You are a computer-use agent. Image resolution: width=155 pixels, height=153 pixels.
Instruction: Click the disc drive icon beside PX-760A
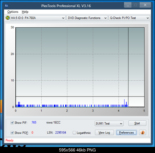click(8, 18)
